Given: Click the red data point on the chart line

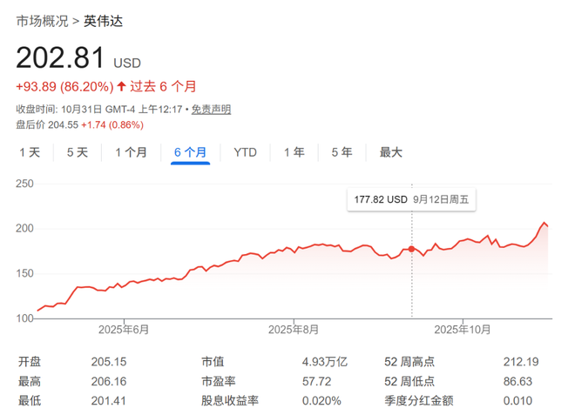Looking at the screenshot, I should point(411,250).
